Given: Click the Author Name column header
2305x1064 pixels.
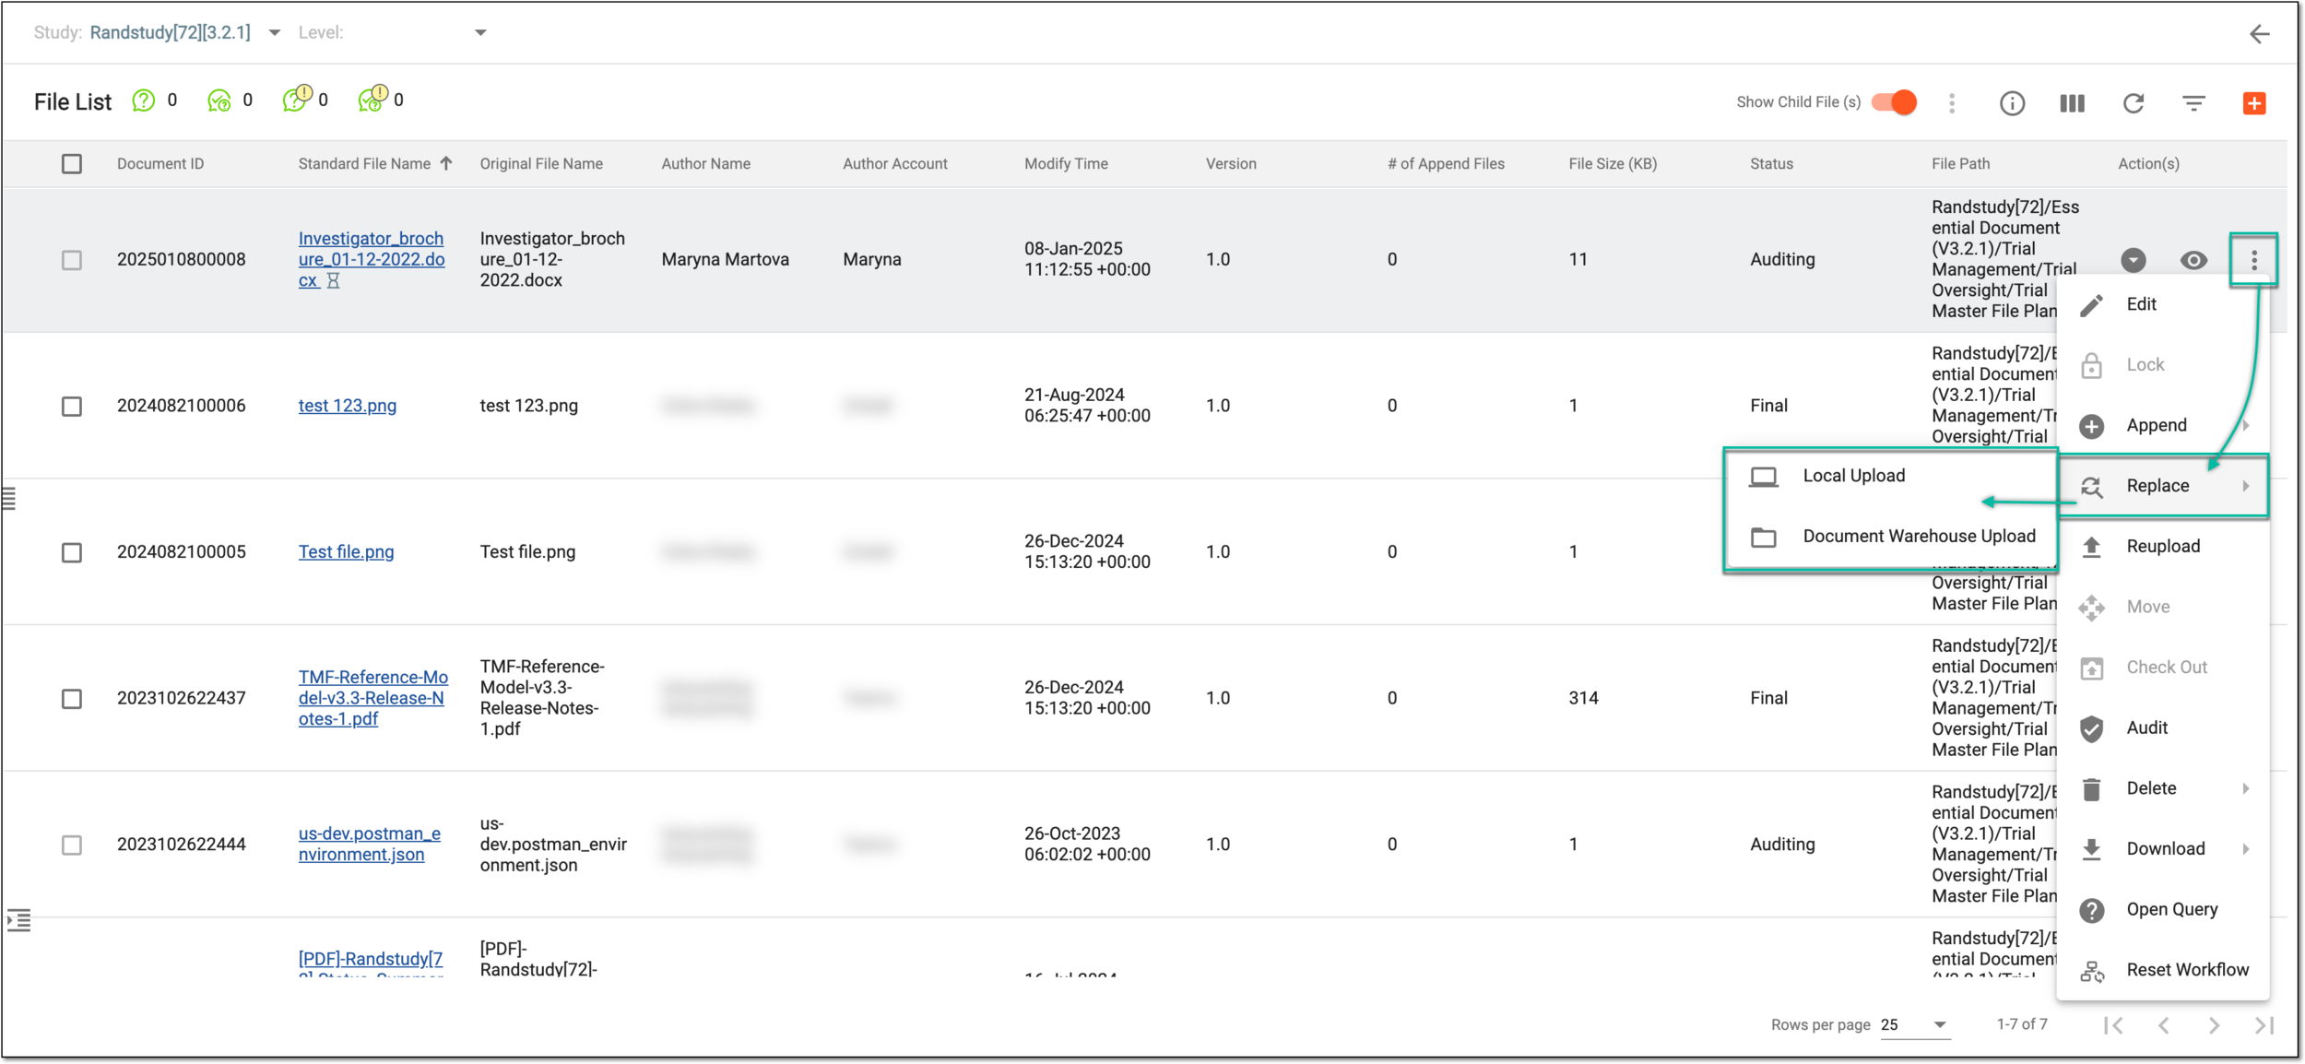Looking at the screenshot, I should [705, 164].
